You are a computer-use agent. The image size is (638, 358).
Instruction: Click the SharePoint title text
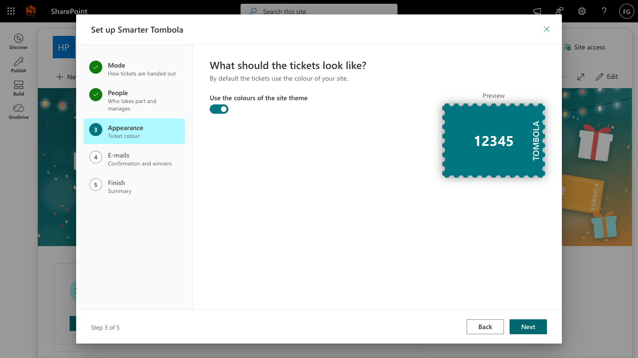[69, 11]
